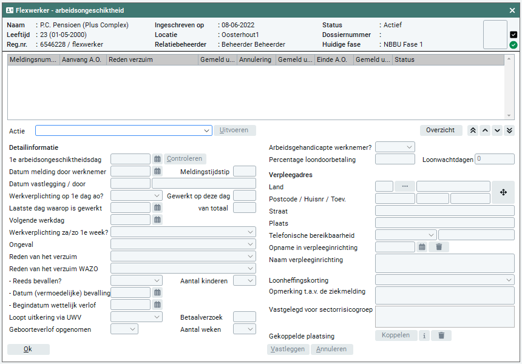This screenshot has height=364, width=522.
Task: Click the green checkmark status indicator
Action: pos(514,45)
